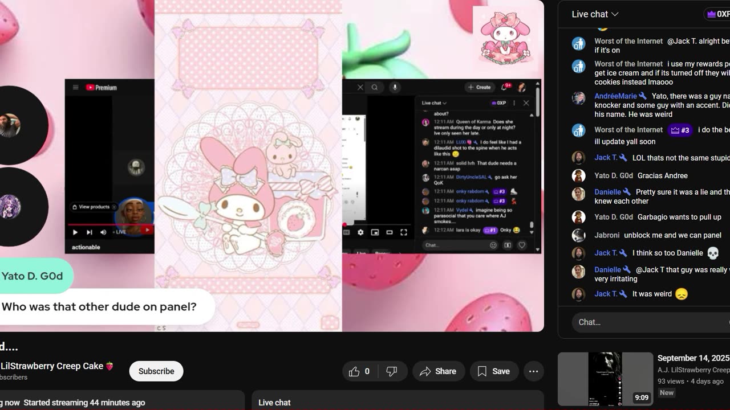
Task: Open hamburger menu in streamed YouTube Premium window
Action: tap(75, 88)
